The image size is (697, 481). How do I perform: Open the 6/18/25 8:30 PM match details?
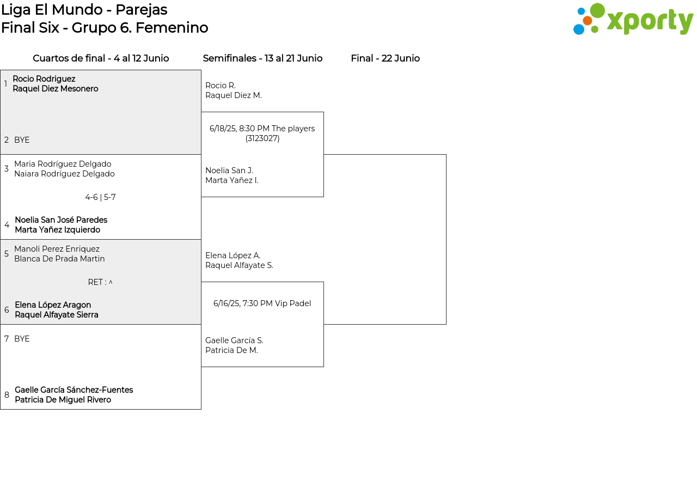[262, 133]
